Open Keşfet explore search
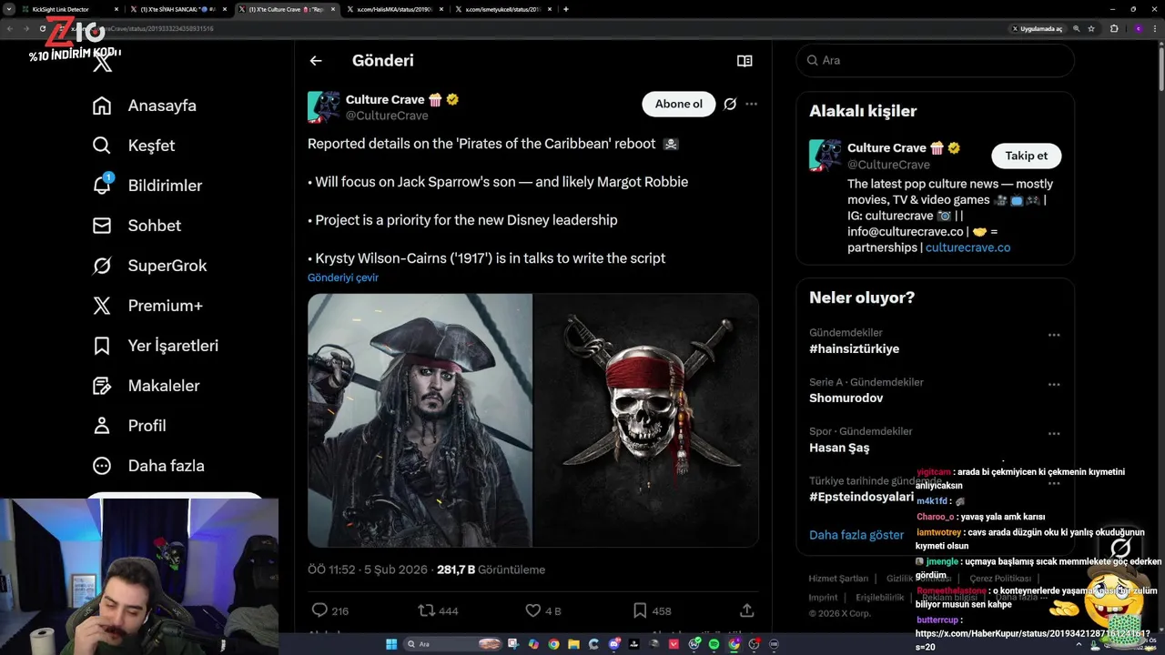Viewport: 1165px width, 655px height. pyautogui.click(x=134, y=146)
